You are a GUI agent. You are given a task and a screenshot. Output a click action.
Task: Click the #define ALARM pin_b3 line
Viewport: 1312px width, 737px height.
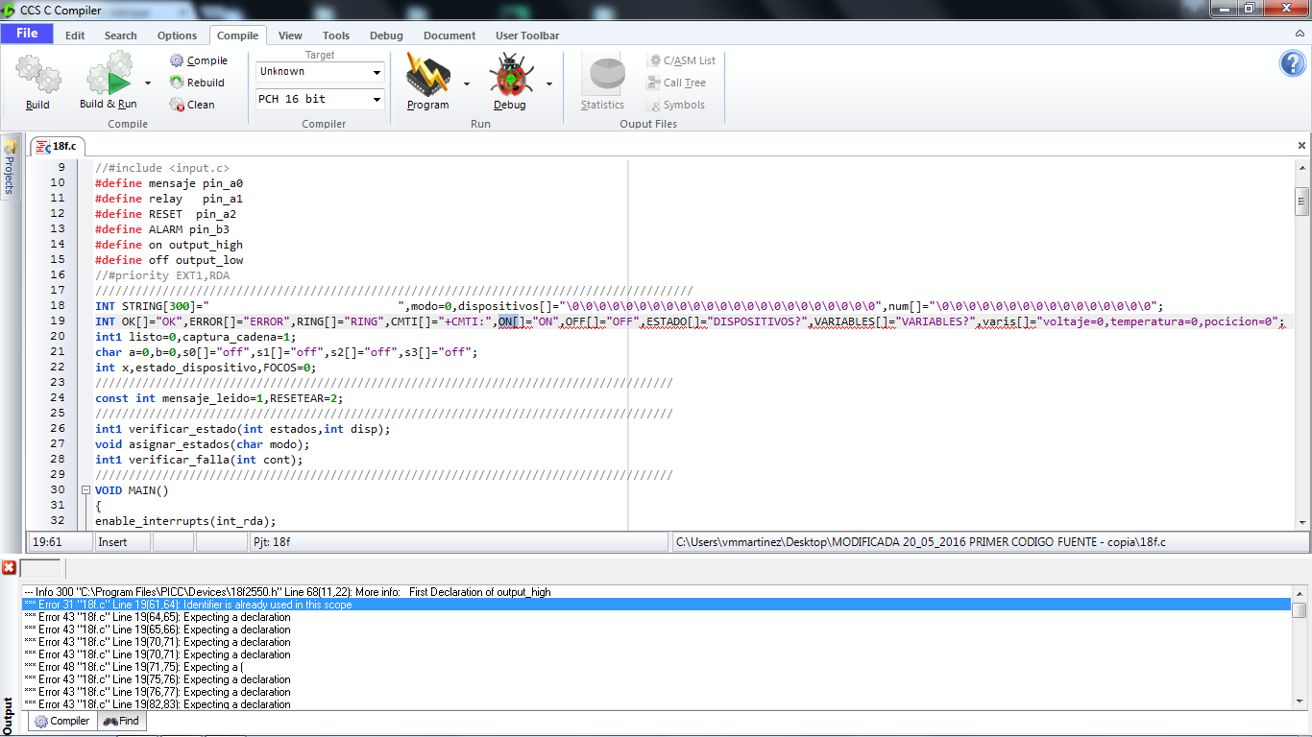[x=162, y=229]
